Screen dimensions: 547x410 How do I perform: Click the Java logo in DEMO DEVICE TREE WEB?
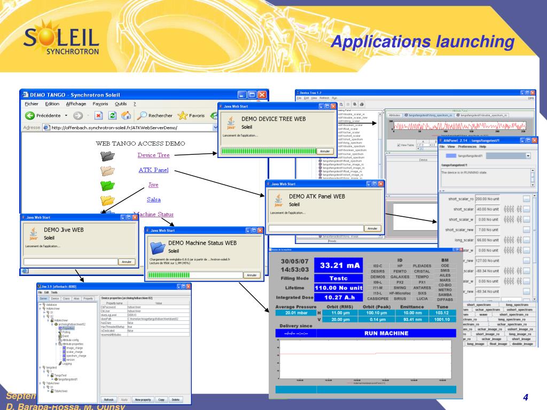tap(231, 123)
